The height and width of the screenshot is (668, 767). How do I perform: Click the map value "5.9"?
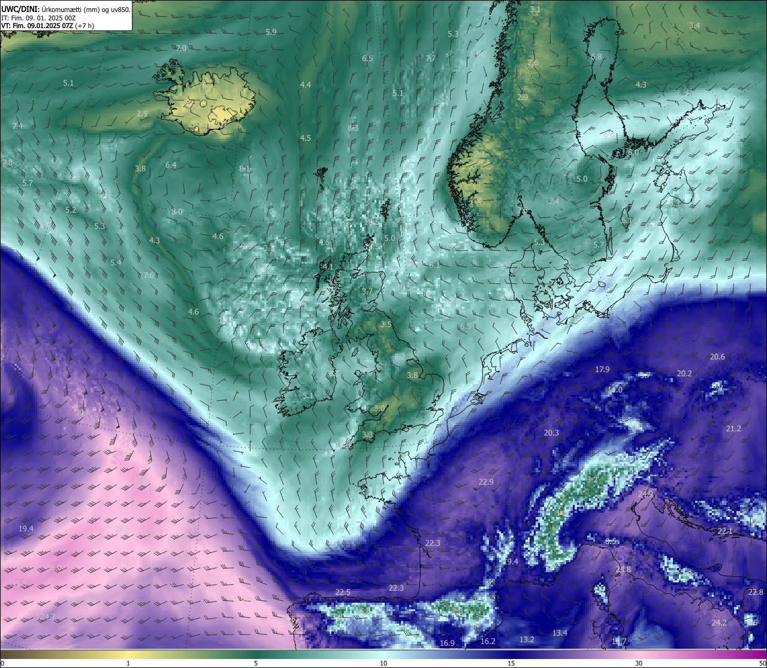271,32
